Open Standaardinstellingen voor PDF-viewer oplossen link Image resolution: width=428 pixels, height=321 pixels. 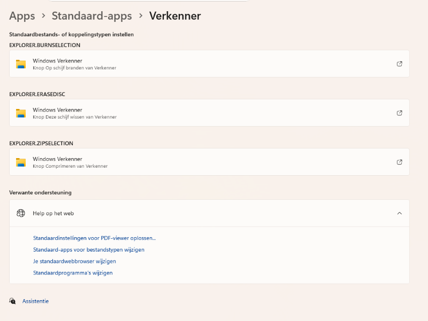point(95,238)
